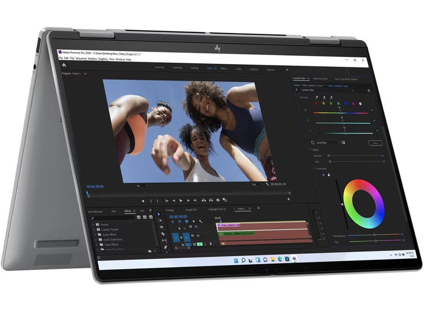
Task: Reset the Lumetri Color effect
Action: click(x=369, y=91)
